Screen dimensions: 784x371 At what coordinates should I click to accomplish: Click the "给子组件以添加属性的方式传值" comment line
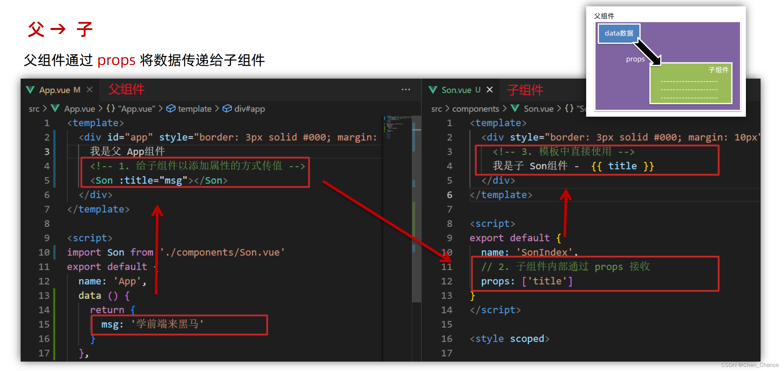(198, 166)
